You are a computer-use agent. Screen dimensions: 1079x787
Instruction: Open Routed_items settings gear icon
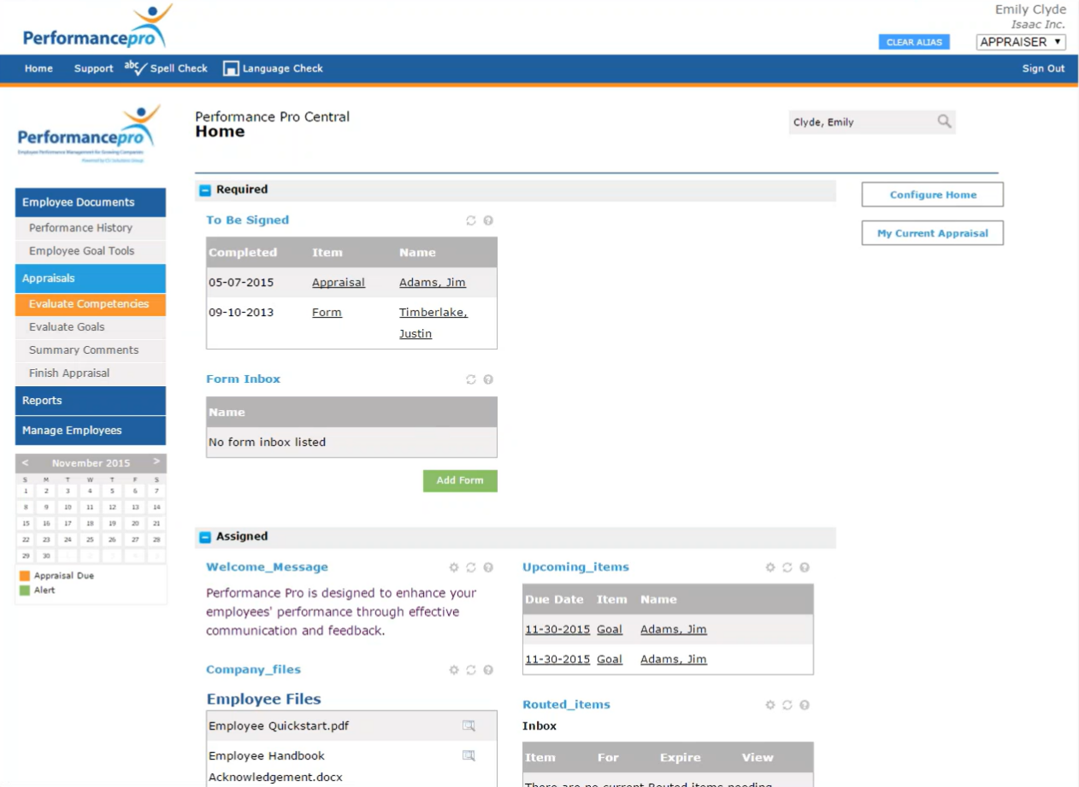tap(770, 705)
